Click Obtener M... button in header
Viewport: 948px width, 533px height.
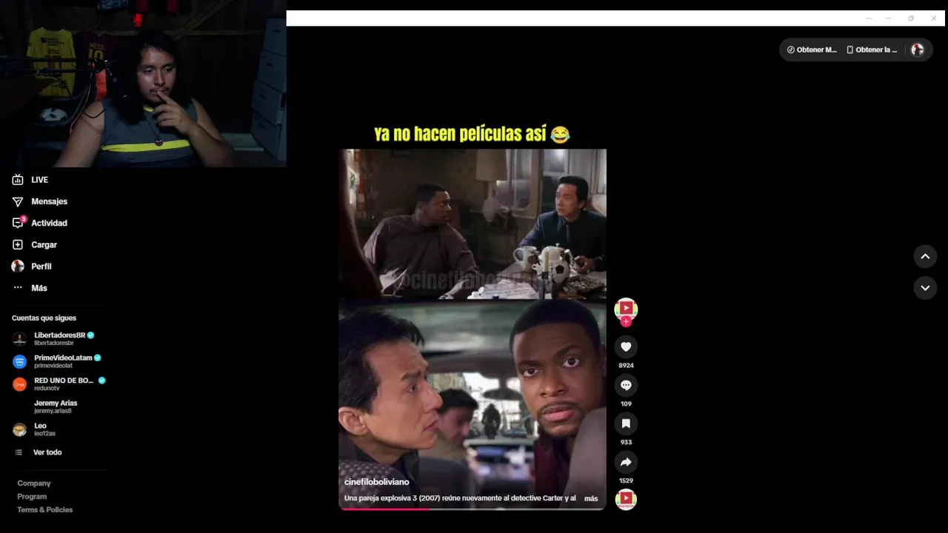click(x=812, y=50)
